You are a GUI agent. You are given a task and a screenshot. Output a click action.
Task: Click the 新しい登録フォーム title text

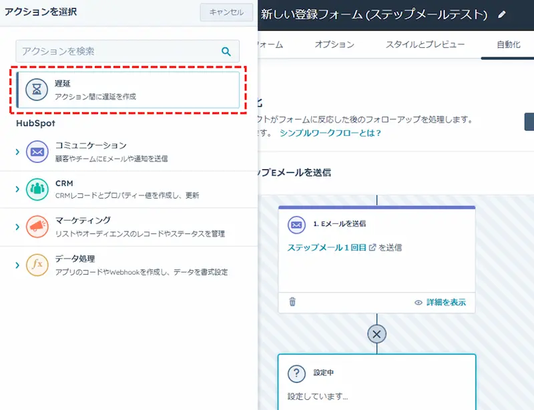tap(374, 14)
